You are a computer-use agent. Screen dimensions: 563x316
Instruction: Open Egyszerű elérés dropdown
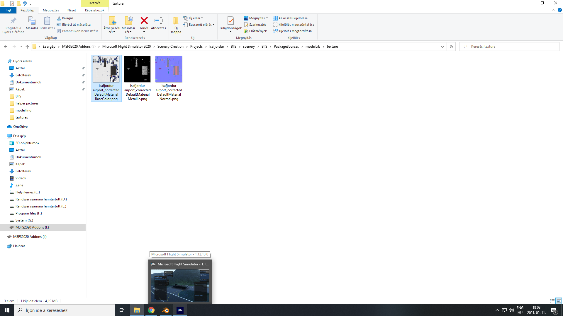click(x=199, y=25)
